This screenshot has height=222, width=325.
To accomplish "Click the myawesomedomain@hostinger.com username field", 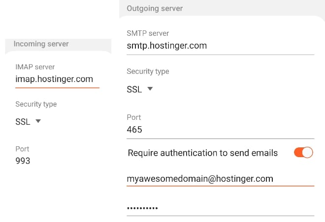I will point(200,179).
